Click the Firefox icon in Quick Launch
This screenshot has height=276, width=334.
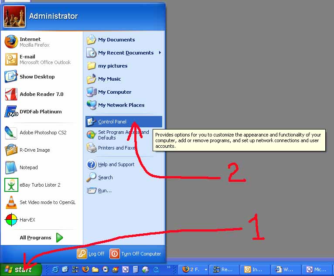pyautogui.click(x=85, y=269)
